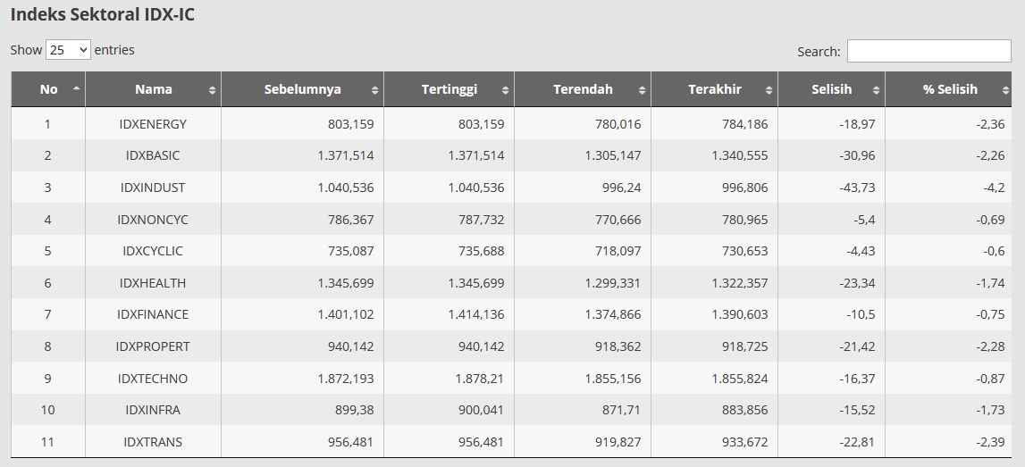Image resolution: width=1025 pixels, height=467 pixels.
Task: Select the IDXFINANCE index name cell
Action: (153, 314)
